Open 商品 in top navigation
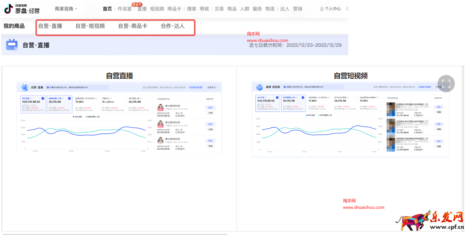The height and width of the screenshot is (235, 468). (x=232, y=8)
